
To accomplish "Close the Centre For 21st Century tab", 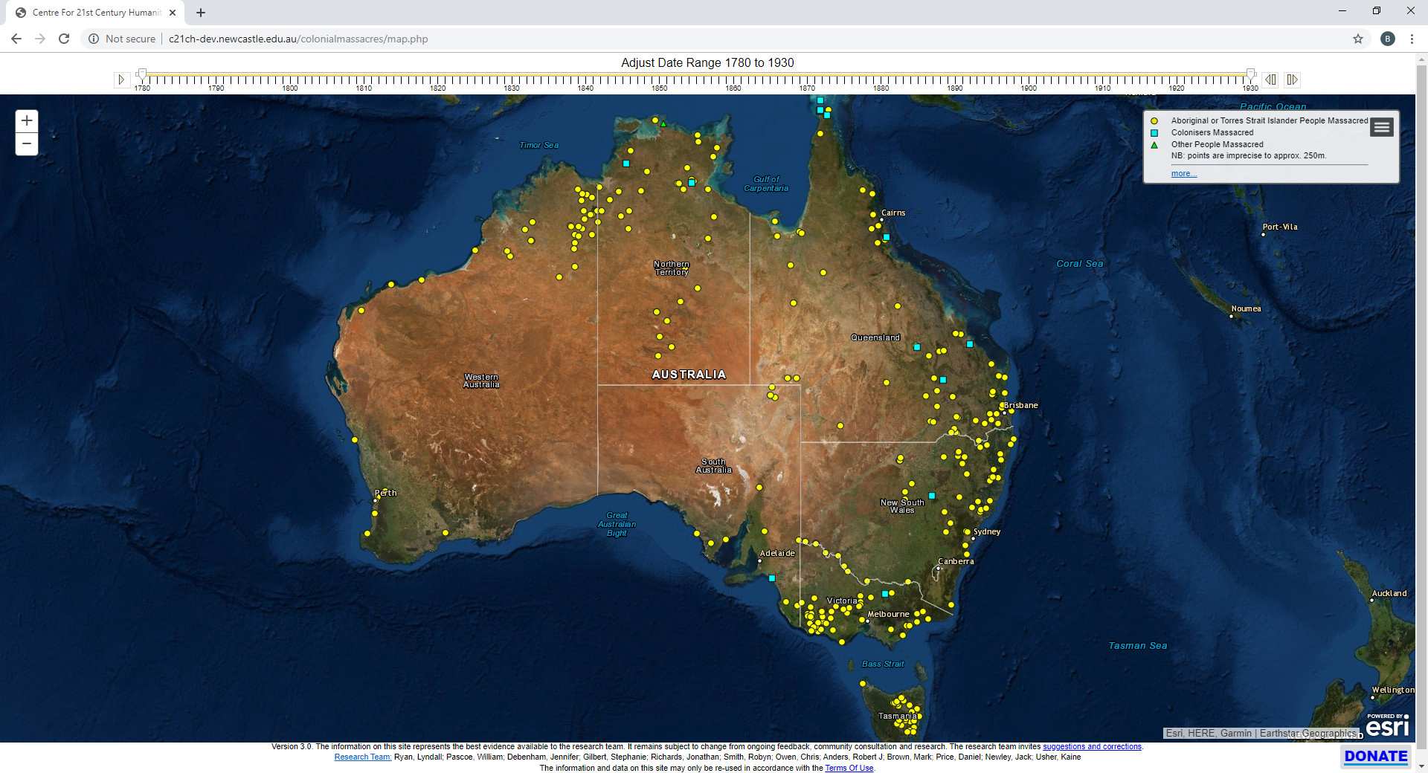I will coord(173,13).
